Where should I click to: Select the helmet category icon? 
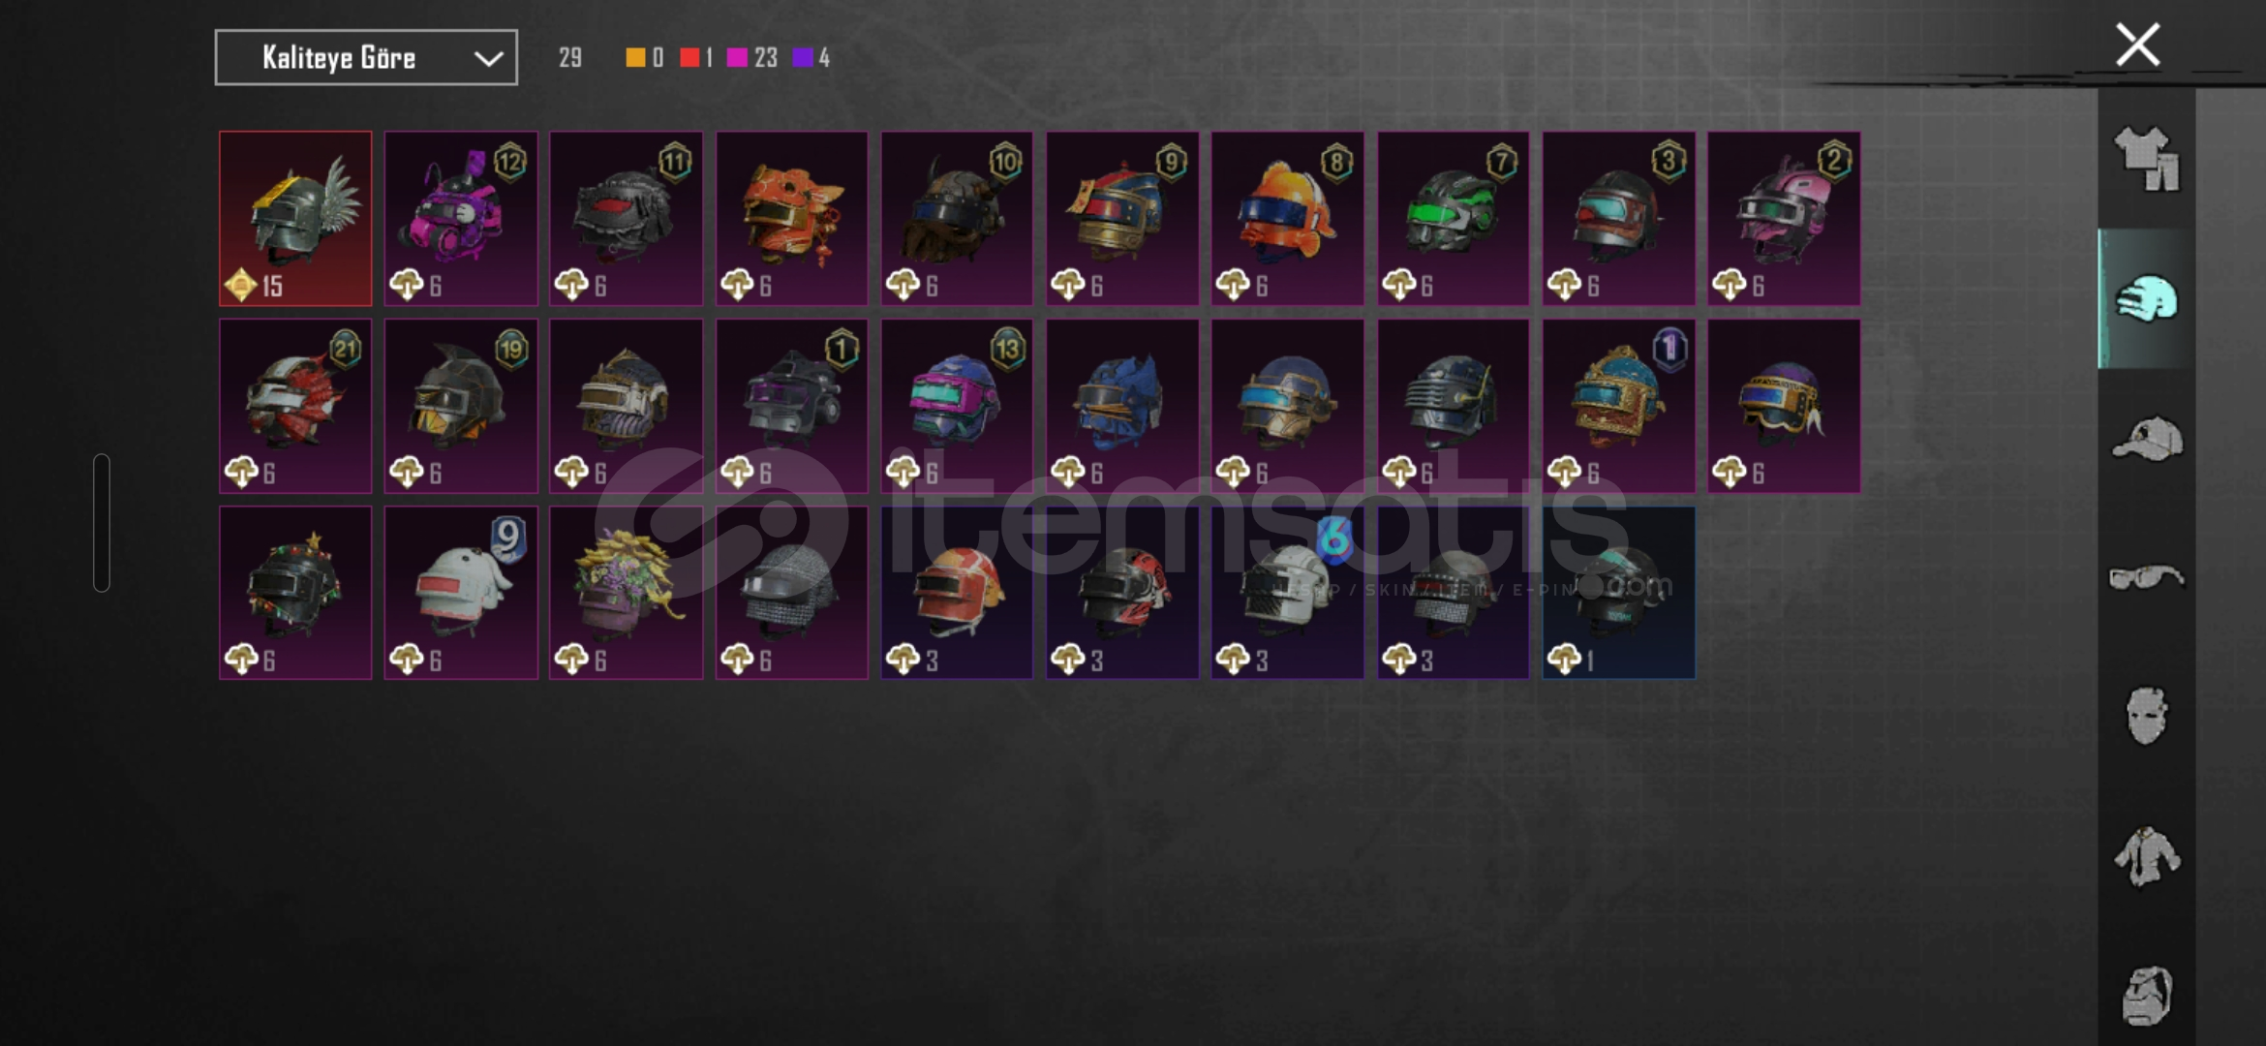coord(2147,298)
